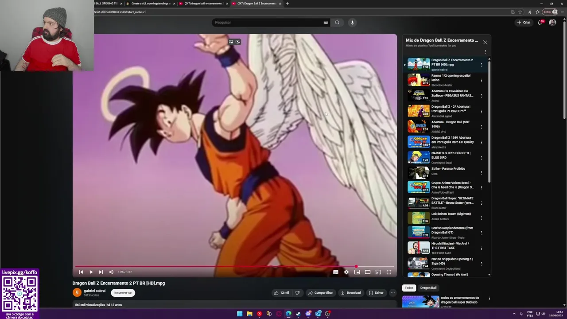Switch to Create a ALL openings/endings tab
The image size is (567, 319).
151,4
